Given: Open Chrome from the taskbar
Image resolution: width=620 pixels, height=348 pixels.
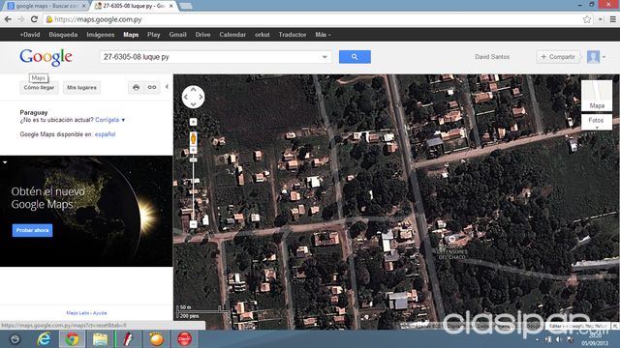Looking at the screenshot, I should point(72,339).
